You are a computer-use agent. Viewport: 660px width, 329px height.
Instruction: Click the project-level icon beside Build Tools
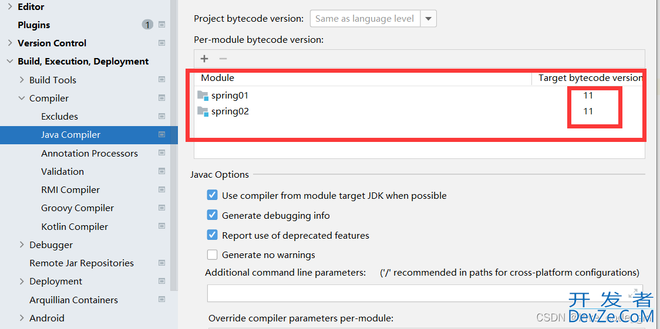(161, 80)
